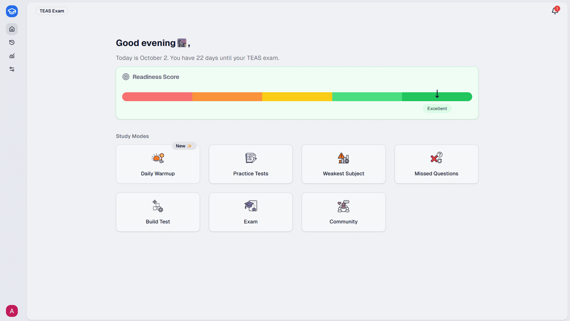Open the Build Test card
The height and width of the screenshot is (321, 570).
pyautogui.click(x=158, y=212)
